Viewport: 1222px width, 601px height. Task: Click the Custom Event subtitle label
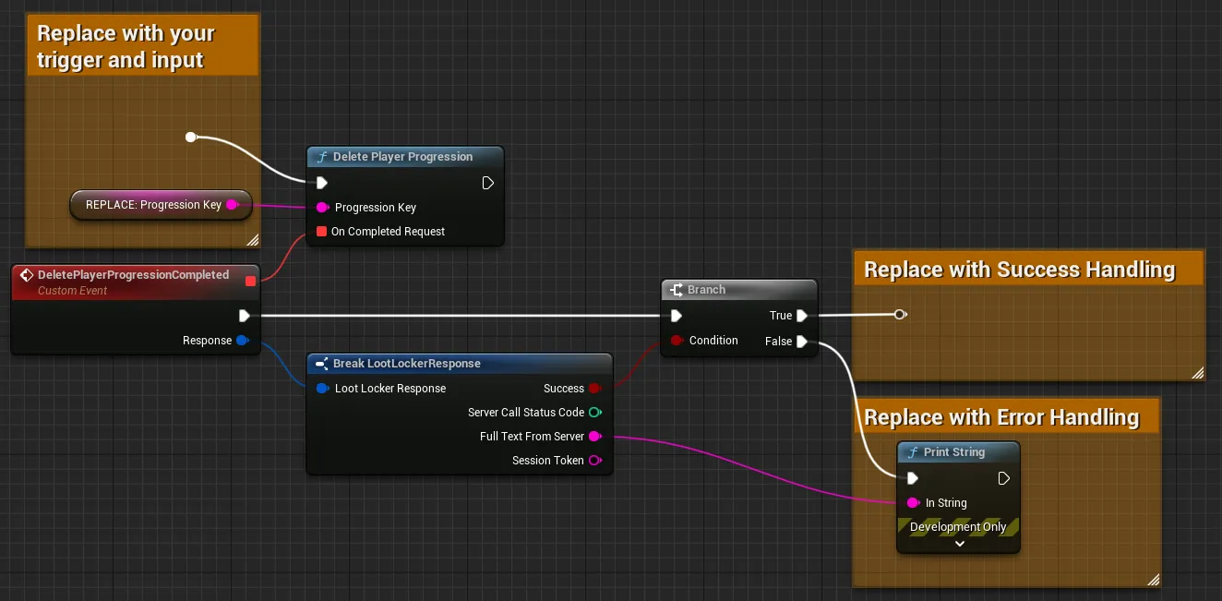coord(73,291)
